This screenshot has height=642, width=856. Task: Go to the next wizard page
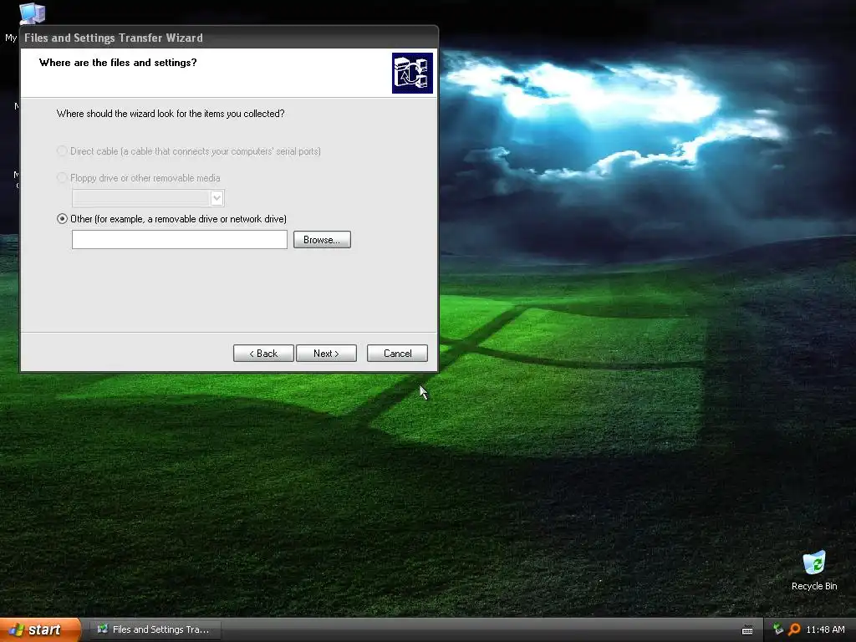pyautogui.click(x=326, y=354)
